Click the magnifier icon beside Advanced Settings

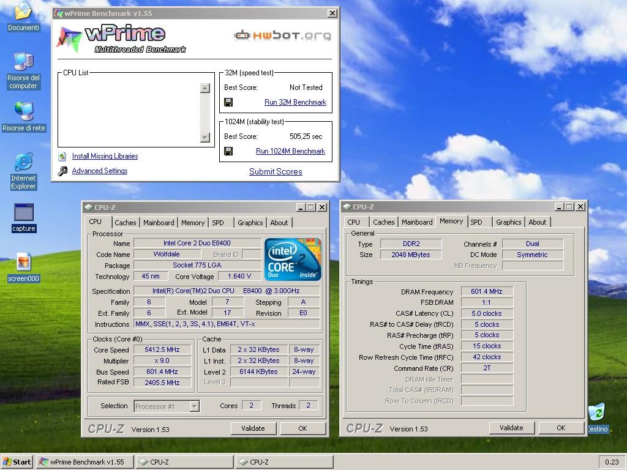click(62, 171)
